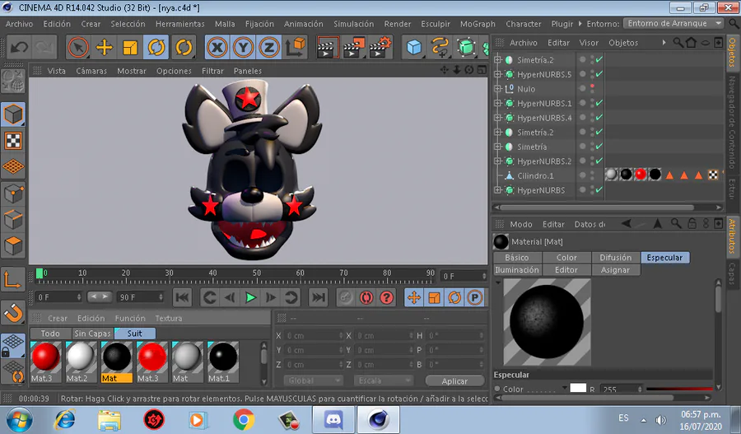The image size is (741, 434).
Task: Click the Aplicar button
Action: coord(454,381)
